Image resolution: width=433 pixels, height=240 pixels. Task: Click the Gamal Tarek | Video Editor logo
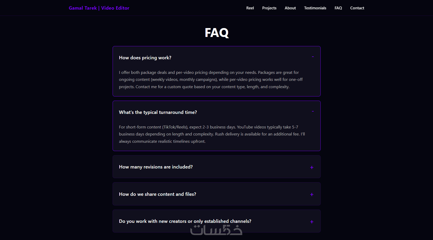pos(99,8)
